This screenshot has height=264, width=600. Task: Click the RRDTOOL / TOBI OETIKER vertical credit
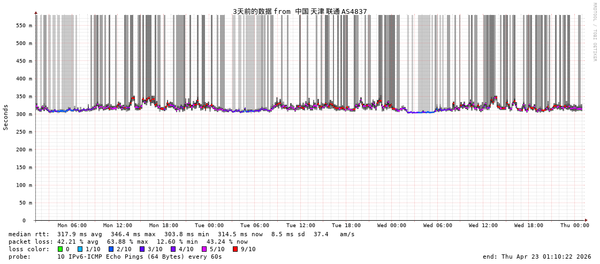click(595, 32)
